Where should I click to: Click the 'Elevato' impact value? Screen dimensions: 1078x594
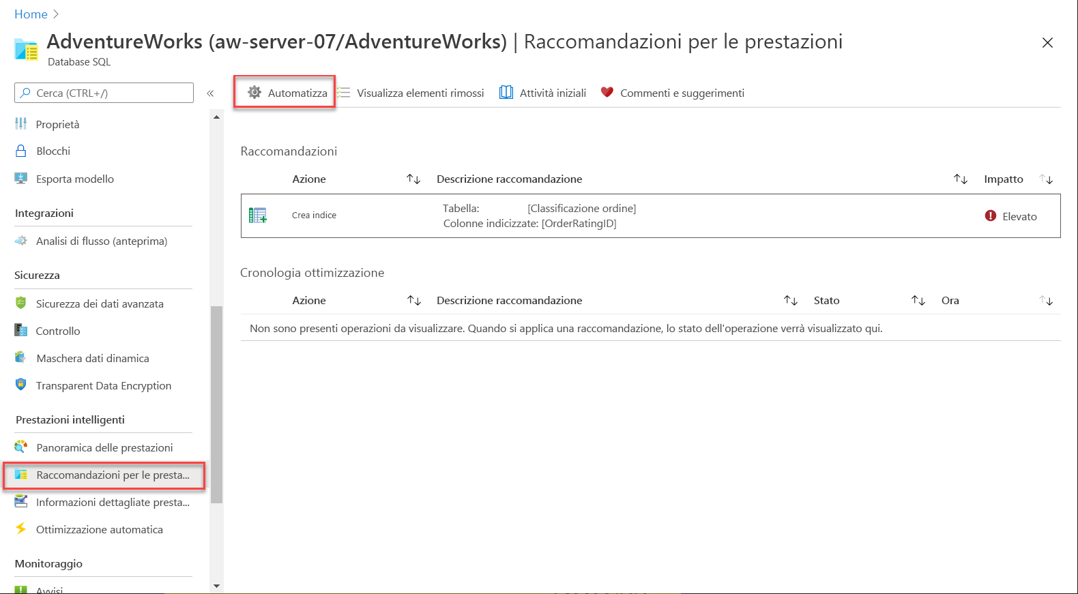click(1019, 216)
